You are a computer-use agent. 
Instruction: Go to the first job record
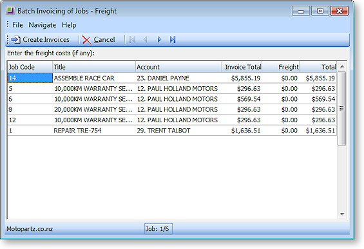coord(132,40)
